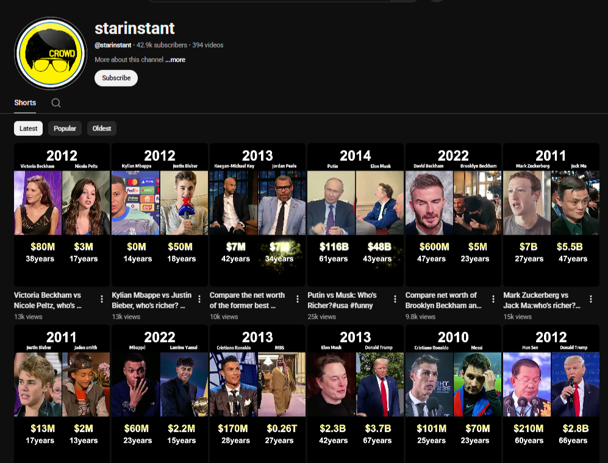The image size is (608, 463).
Task: Play the Victoria Beckham vs Nicola Peltz thumbnail
Action: pyautogui.click(x=62, y=214)
